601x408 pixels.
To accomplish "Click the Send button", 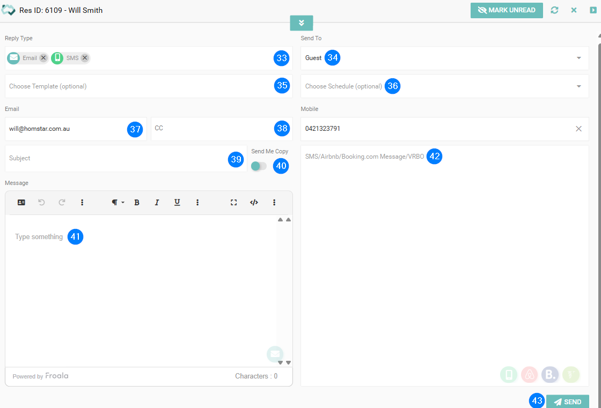I will tap(567, 402).
